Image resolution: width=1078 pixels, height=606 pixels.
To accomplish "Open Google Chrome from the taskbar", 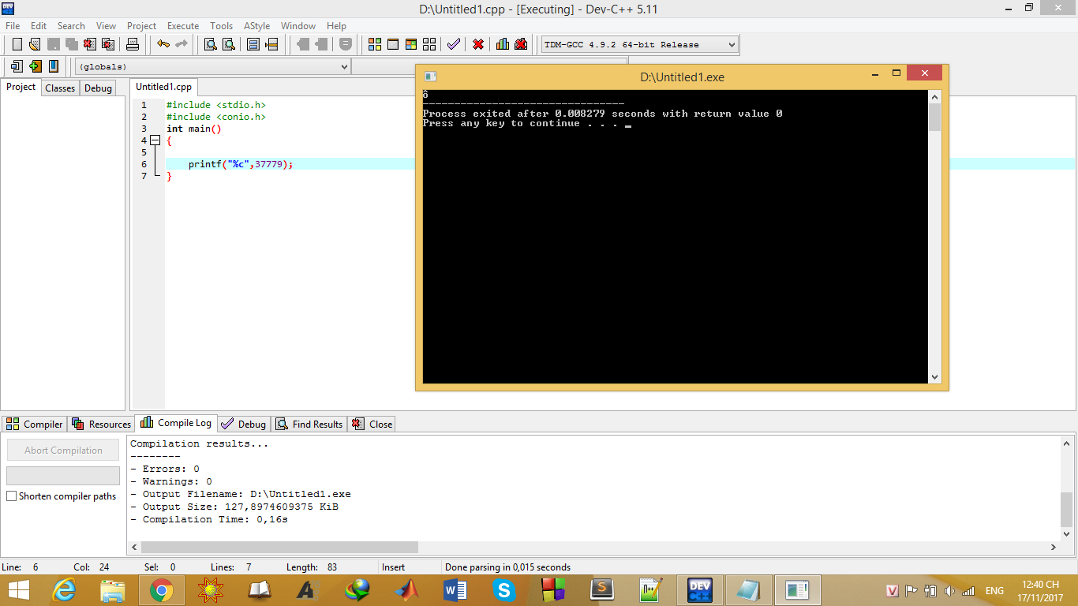I will pyautogui.click(x=162, y=589).
